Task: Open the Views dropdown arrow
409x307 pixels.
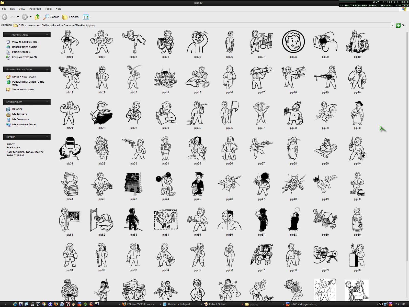Action: click(x=90, y=17)
